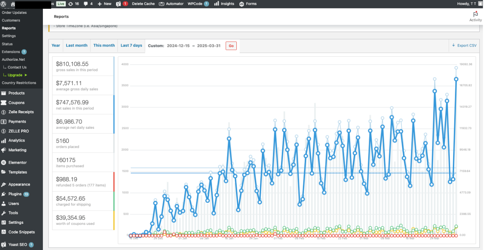Click the Plugins plug icon in sidebar
The height and width of the screenshot is (250, 484).
[4, 194]
